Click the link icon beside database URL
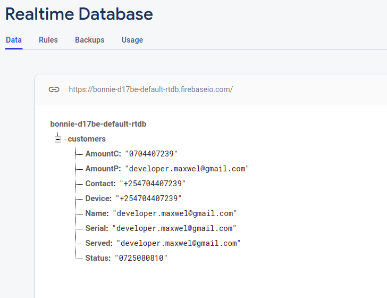 coord(54,89)
